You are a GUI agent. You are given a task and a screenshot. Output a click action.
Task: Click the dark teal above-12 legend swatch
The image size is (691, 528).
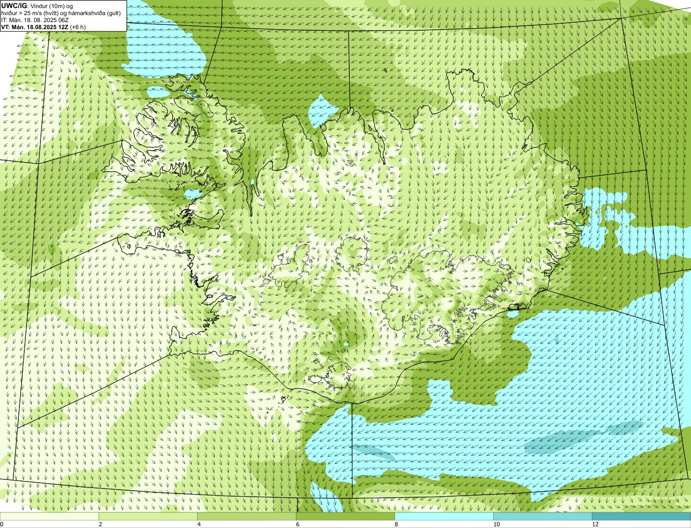coord(642,516)
